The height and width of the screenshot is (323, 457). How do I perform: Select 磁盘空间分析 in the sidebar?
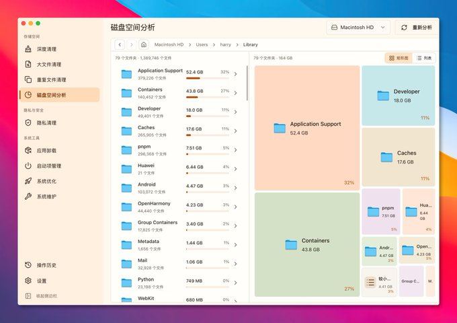point(59,95)
